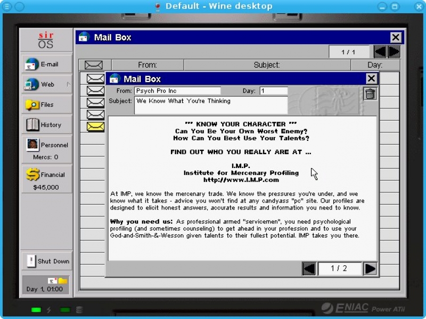The image size is (426, 319).
Task: Select the first envelope in mail list
Action: pyautogui.click(x=96, y=79)
